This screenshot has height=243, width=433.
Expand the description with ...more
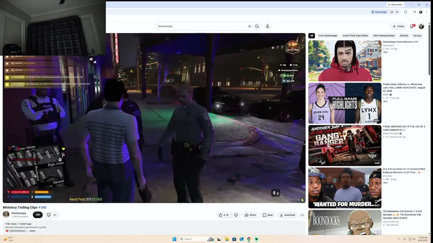[x=32, y=231]
